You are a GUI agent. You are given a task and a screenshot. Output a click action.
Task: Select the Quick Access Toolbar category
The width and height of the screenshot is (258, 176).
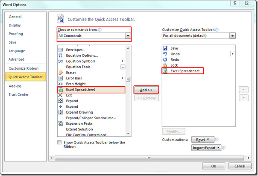(26, 77)
